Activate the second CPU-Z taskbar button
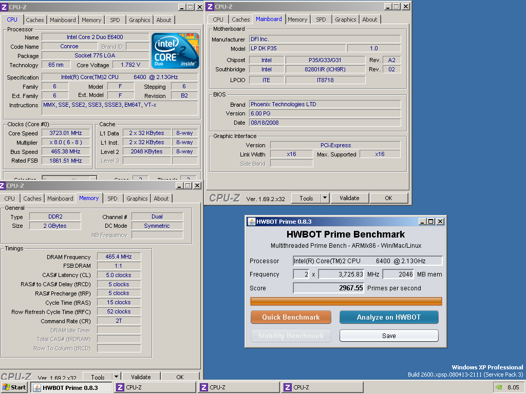526x394 pixels. coord(239,387)
